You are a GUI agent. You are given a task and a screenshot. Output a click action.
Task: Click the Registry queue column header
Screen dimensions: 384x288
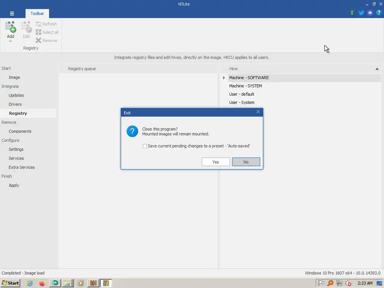click(138, 69)
